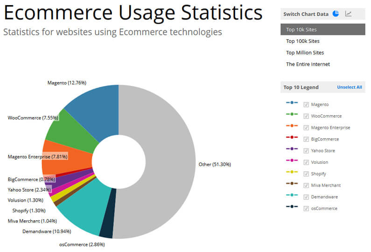This screenshot has height=252, width=371.
Task: Click the gray Other donut slice
Action: click(170, 163)
